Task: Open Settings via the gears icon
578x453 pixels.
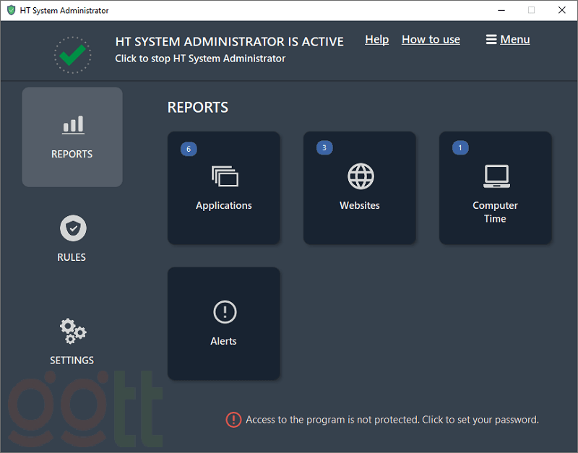Action: tap(72, 331)
